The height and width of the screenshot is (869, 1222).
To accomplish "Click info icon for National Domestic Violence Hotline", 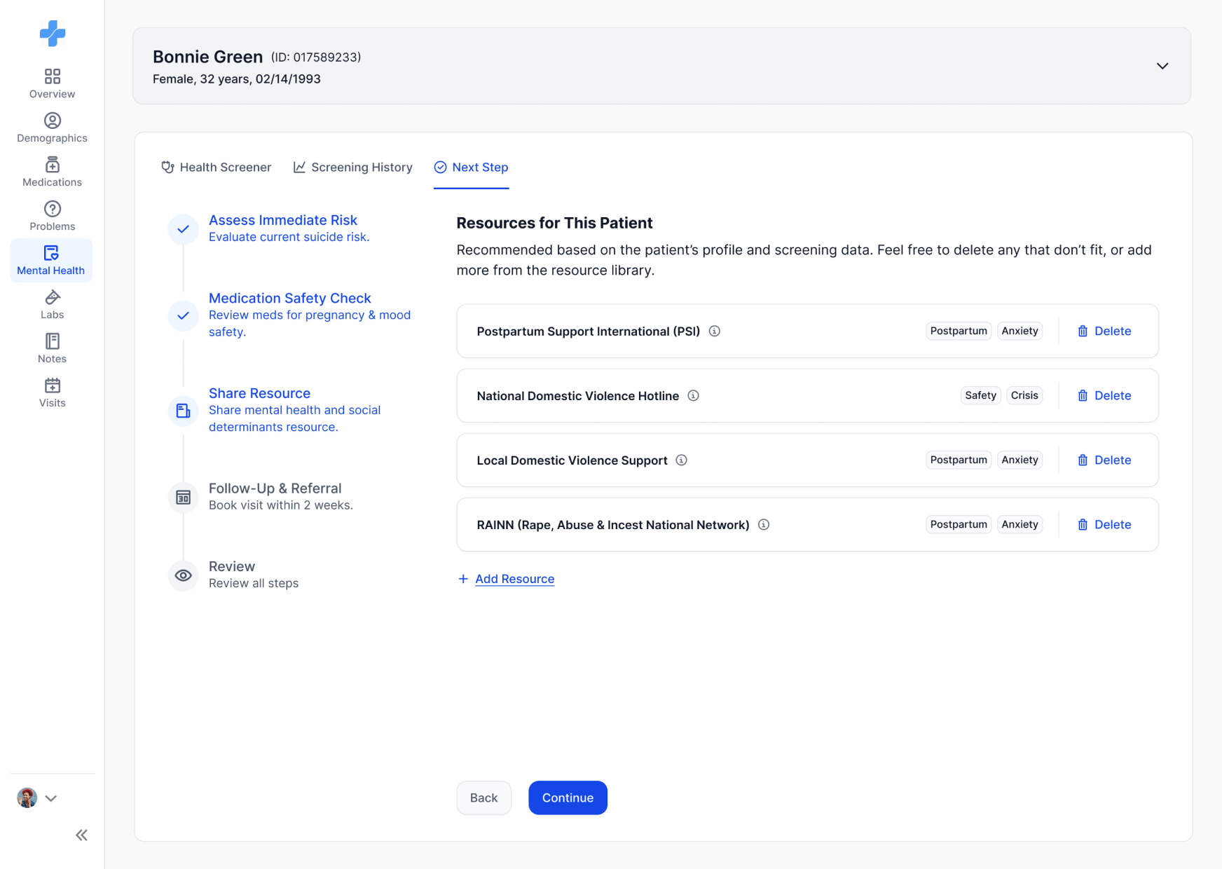I will click(694, 395).
